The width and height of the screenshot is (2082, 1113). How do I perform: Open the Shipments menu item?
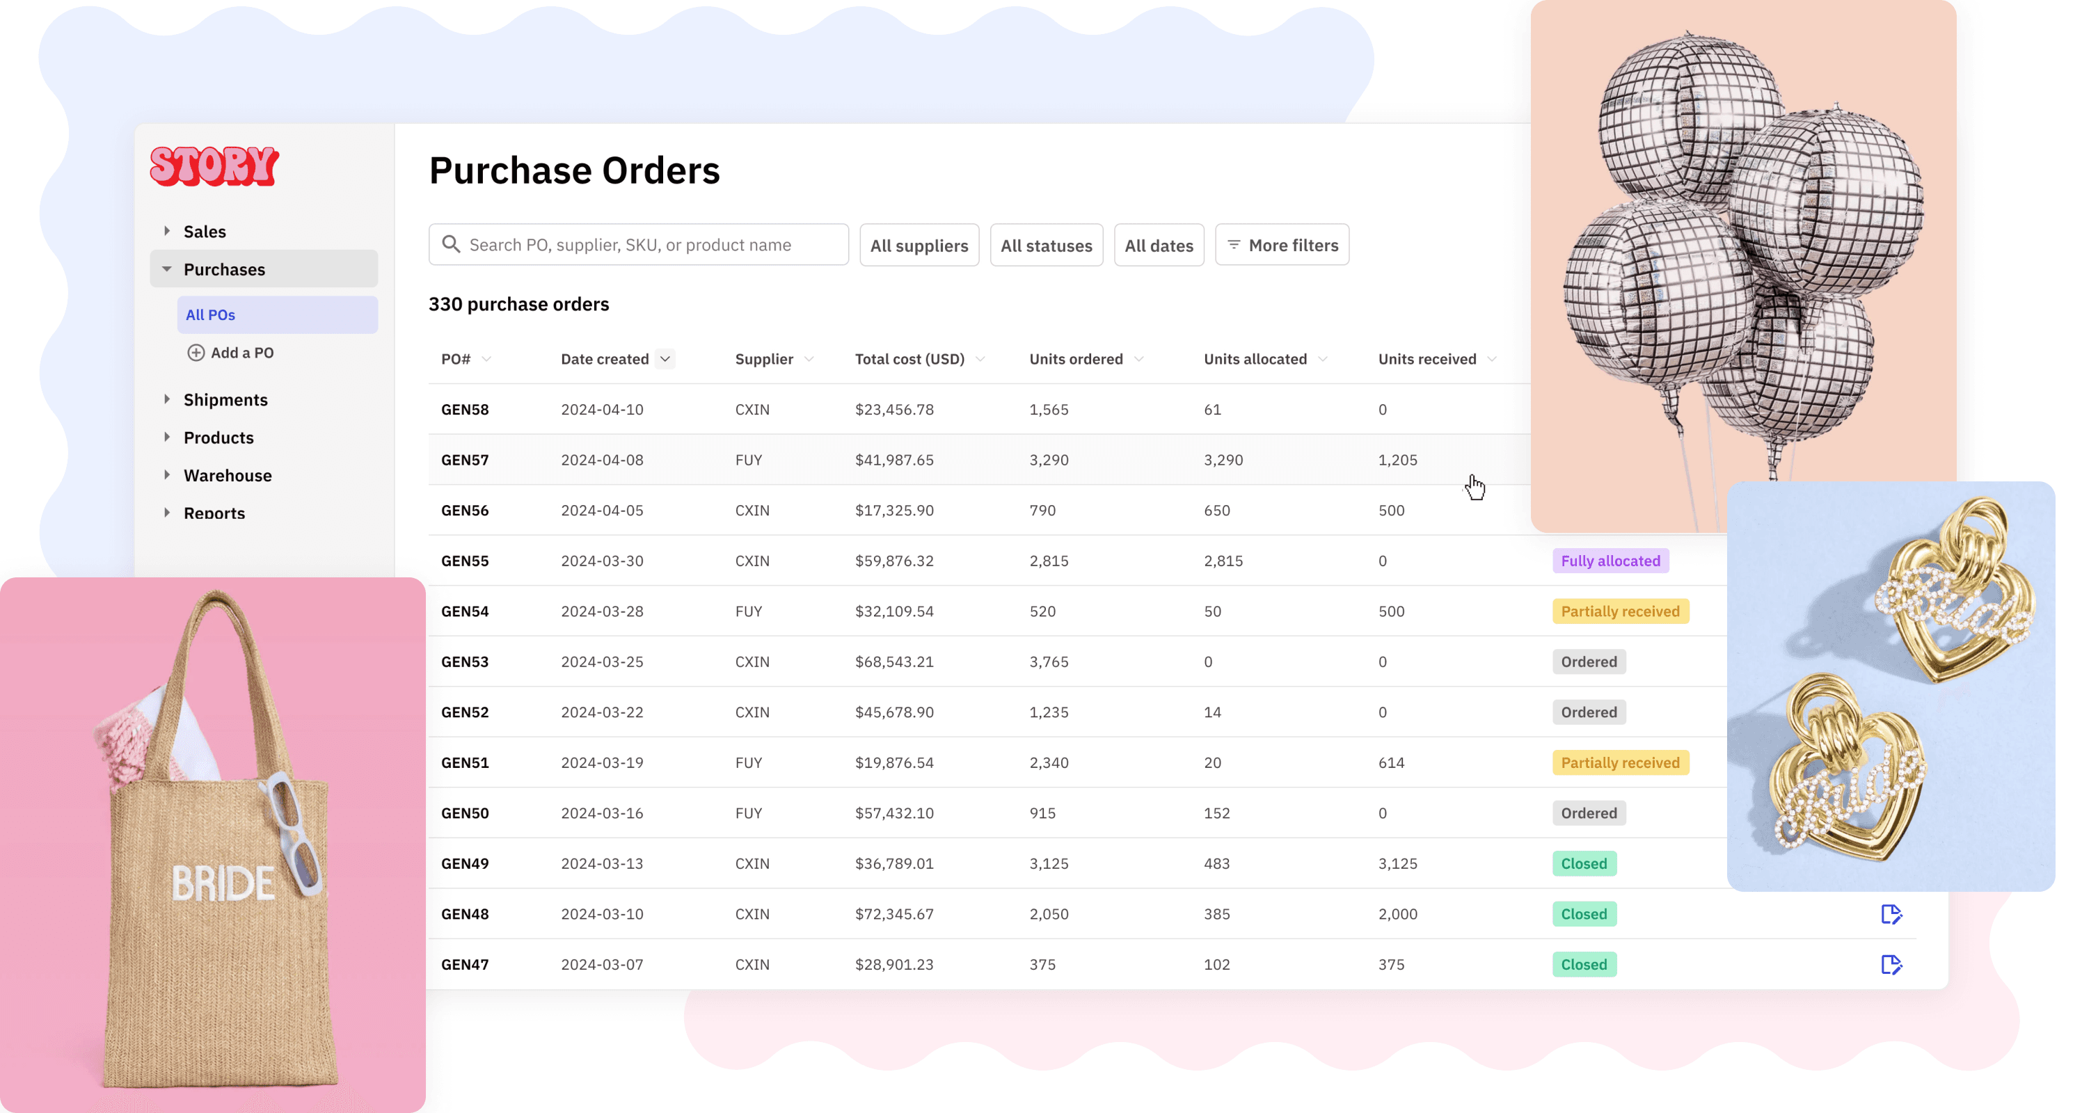coord(225,400)
